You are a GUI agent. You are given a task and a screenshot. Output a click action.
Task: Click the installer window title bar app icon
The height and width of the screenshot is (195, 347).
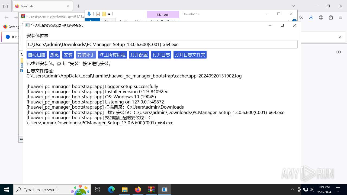(x=27, y=25)
